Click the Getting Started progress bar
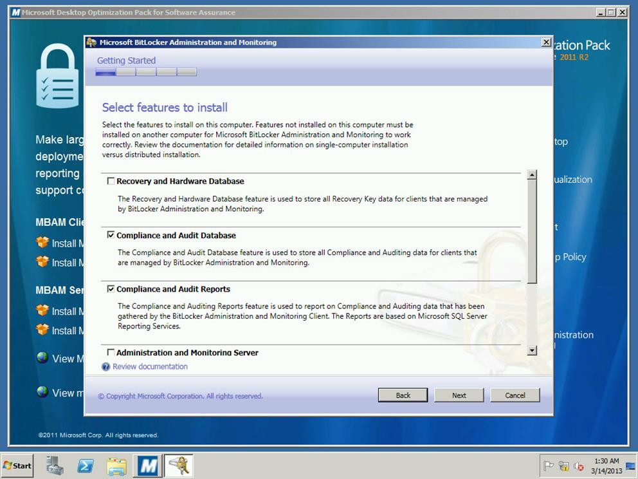Screen dimensions: 638x479 [146, 72]
